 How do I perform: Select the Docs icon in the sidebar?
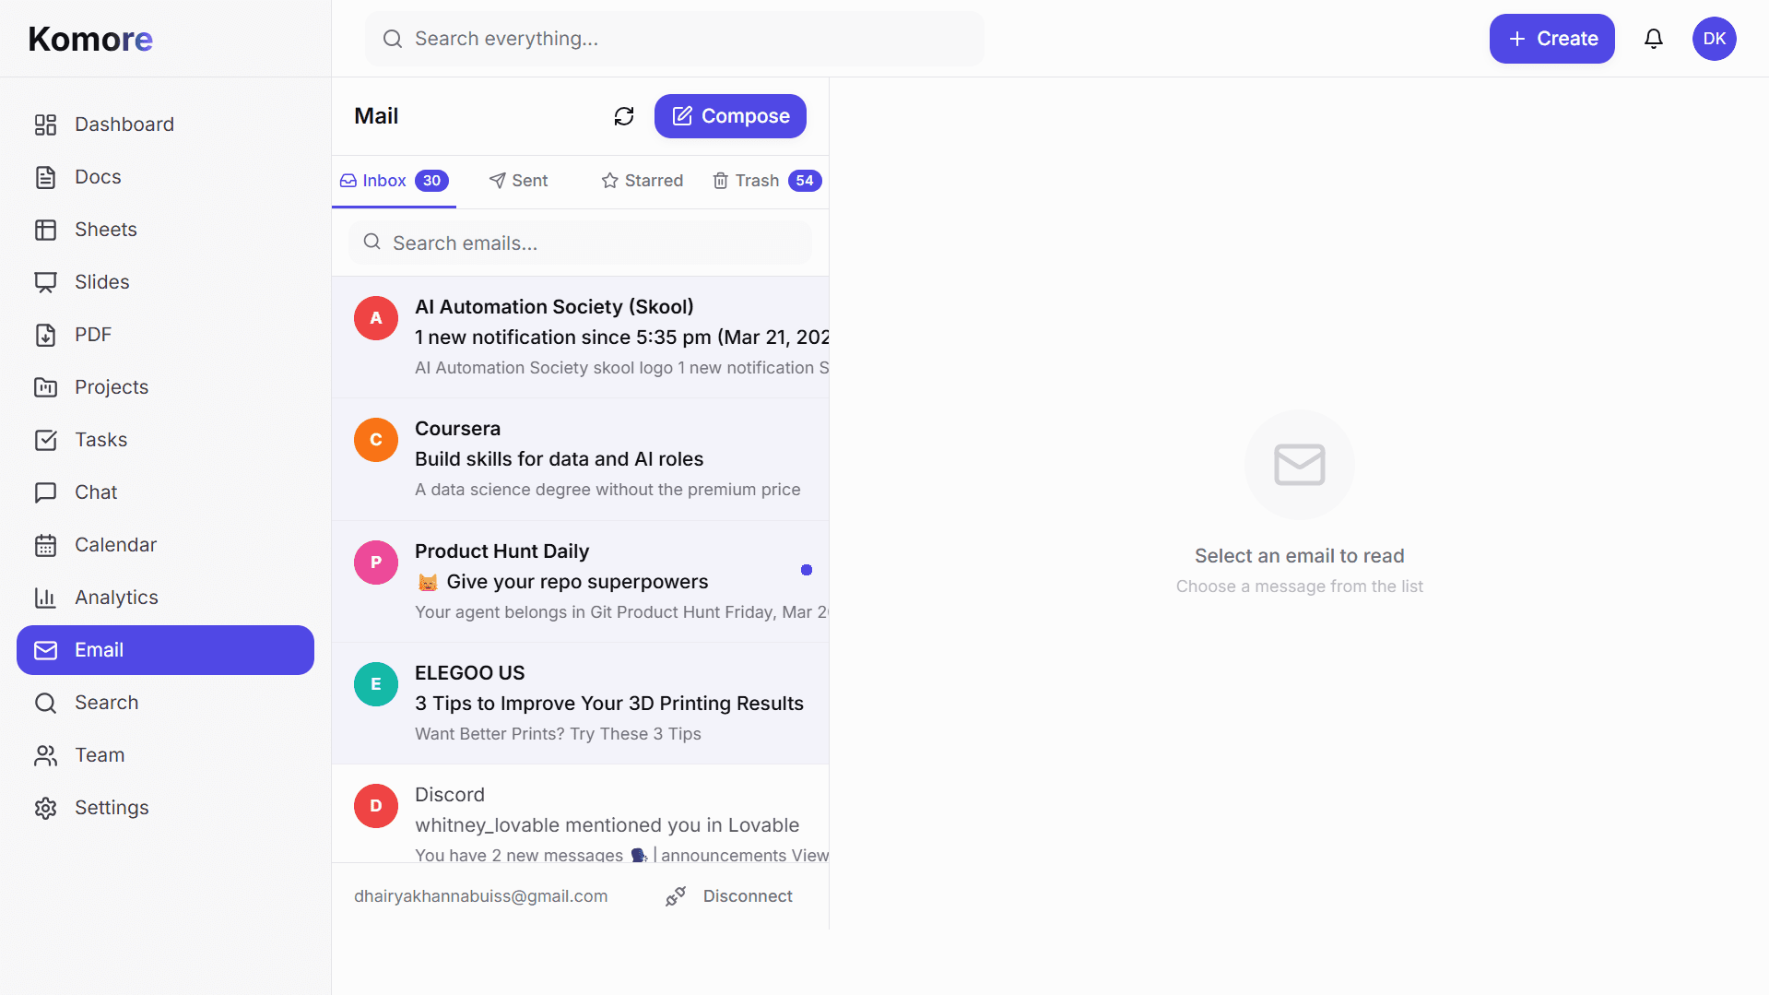pyautogui.click(x=46, y=176)
